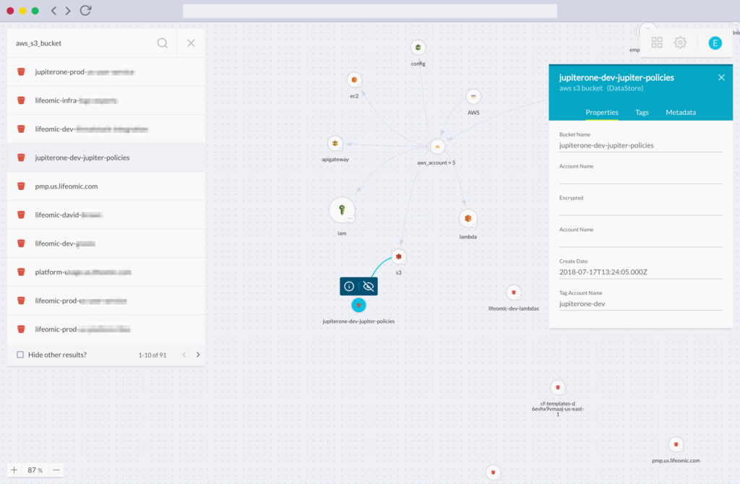
Task: Go back with browser back arrow
Action: pos(53,10)
